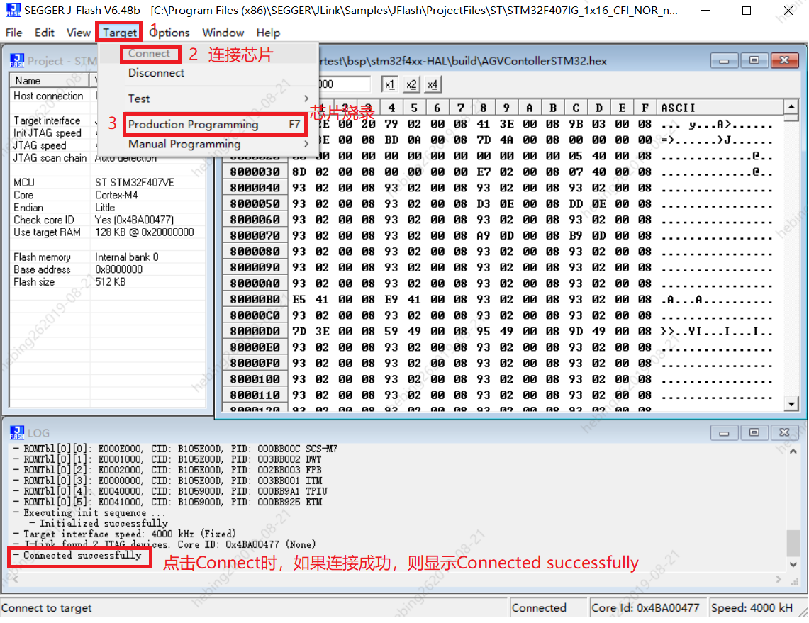Open the Options menu

click(x=169, y=33)
